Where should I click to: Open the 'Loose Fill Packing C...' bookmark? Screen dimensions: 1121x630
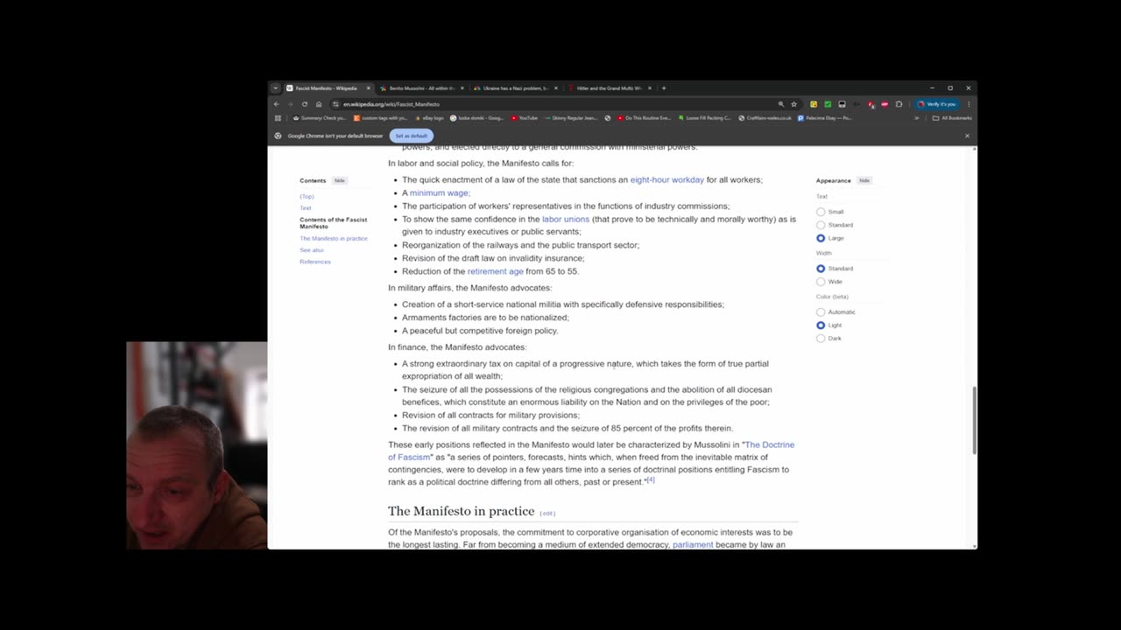pos(704,118)
